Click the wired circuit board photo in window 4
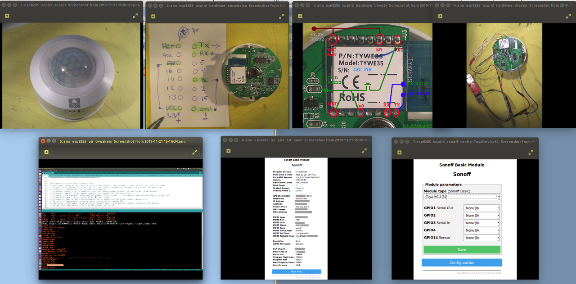This screenshot has width=576, height=284. pos(504,76)
